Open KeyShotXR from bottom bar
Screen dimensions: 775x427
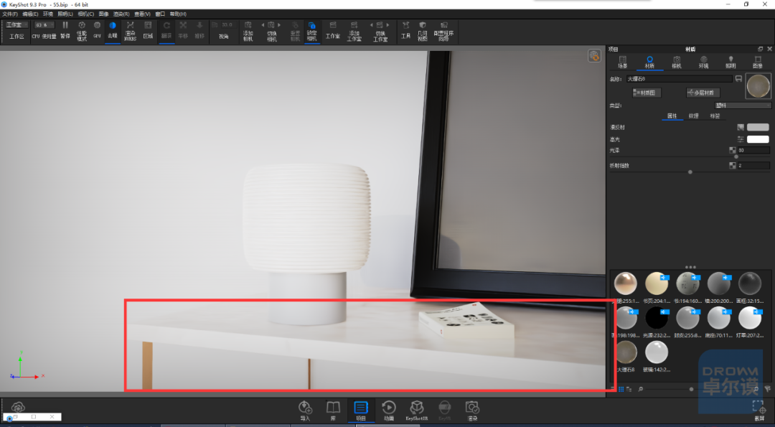pyautogui.click(x=417, y=410)
